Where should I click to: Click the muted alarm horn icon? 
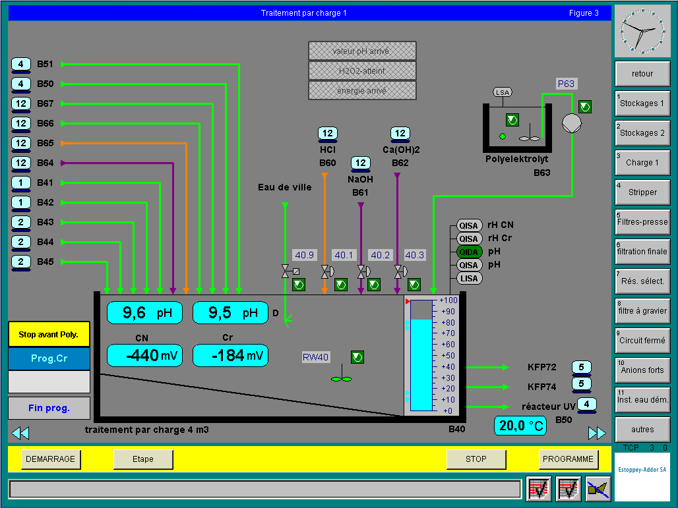[598, 489]
